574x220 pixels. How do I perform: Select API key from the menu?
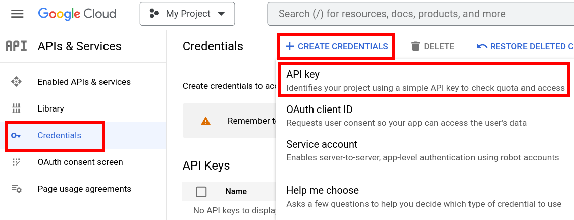(424, 80)
